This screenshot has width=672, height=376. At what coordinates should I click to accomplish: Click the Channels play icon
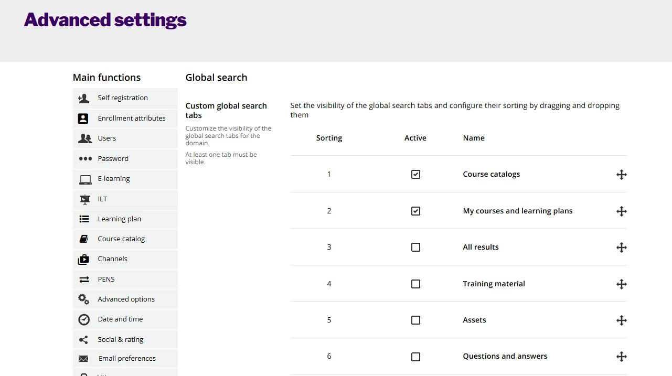point(84,260)
